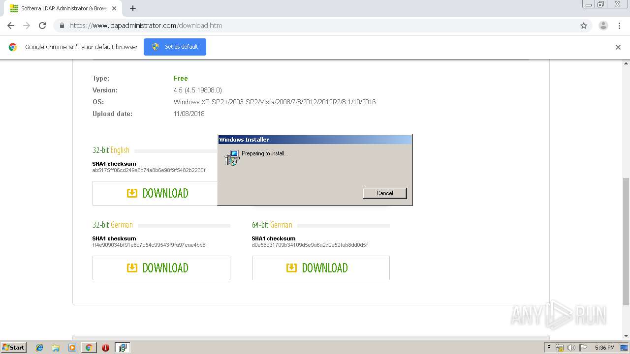Select the 32-bit German SHA1 checksum value
Screen dimensions: 630x354
(149, 245)
